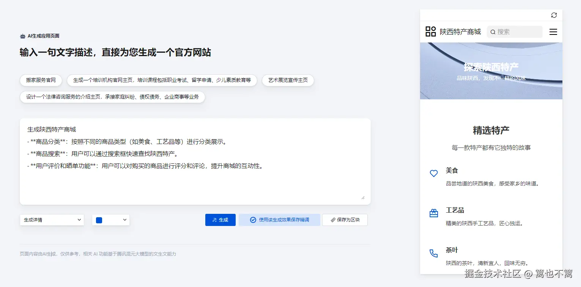Click the AI生成应用页面 label
The width and height of the screenshot is (581, 287).
pyautogui.click(x=44, y=36)
